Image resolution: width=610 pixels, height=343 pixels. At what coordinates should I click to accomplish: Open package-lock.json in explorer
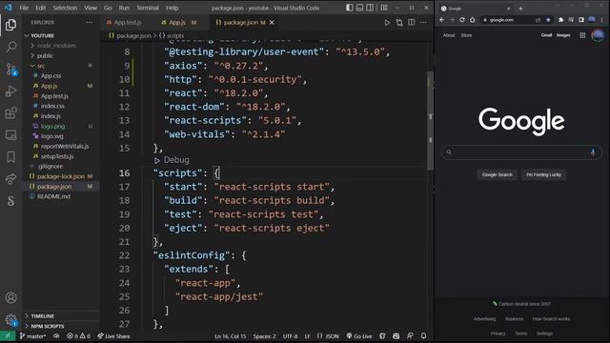(x=61, y=176)
